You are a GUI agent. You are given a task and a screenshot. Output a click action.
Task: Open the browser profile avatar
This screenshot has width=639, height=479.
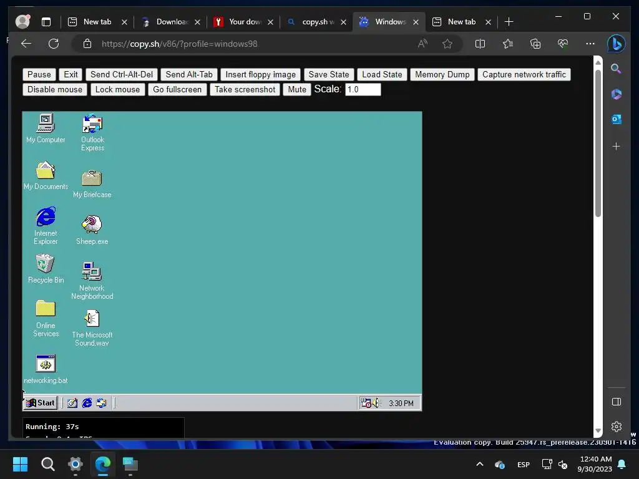pyautogui.click(x=23, y=22)
